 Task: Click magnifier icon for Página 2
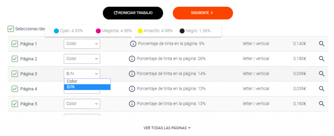322,59
